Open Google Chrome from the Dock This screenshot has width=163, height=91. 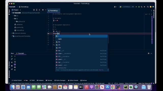click(x=113, y=87)
